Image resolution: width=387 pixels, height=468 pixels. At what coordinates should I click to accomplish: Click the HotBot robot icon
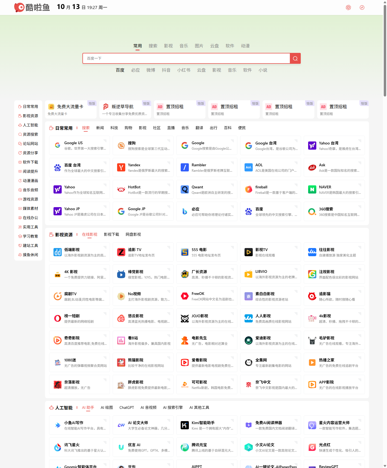coord(121,189)
